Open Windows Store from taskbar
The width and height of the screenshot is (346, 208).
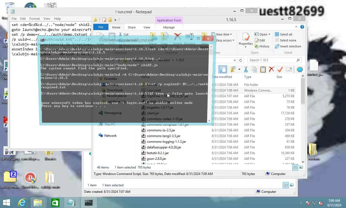click(x=55, y=203)
